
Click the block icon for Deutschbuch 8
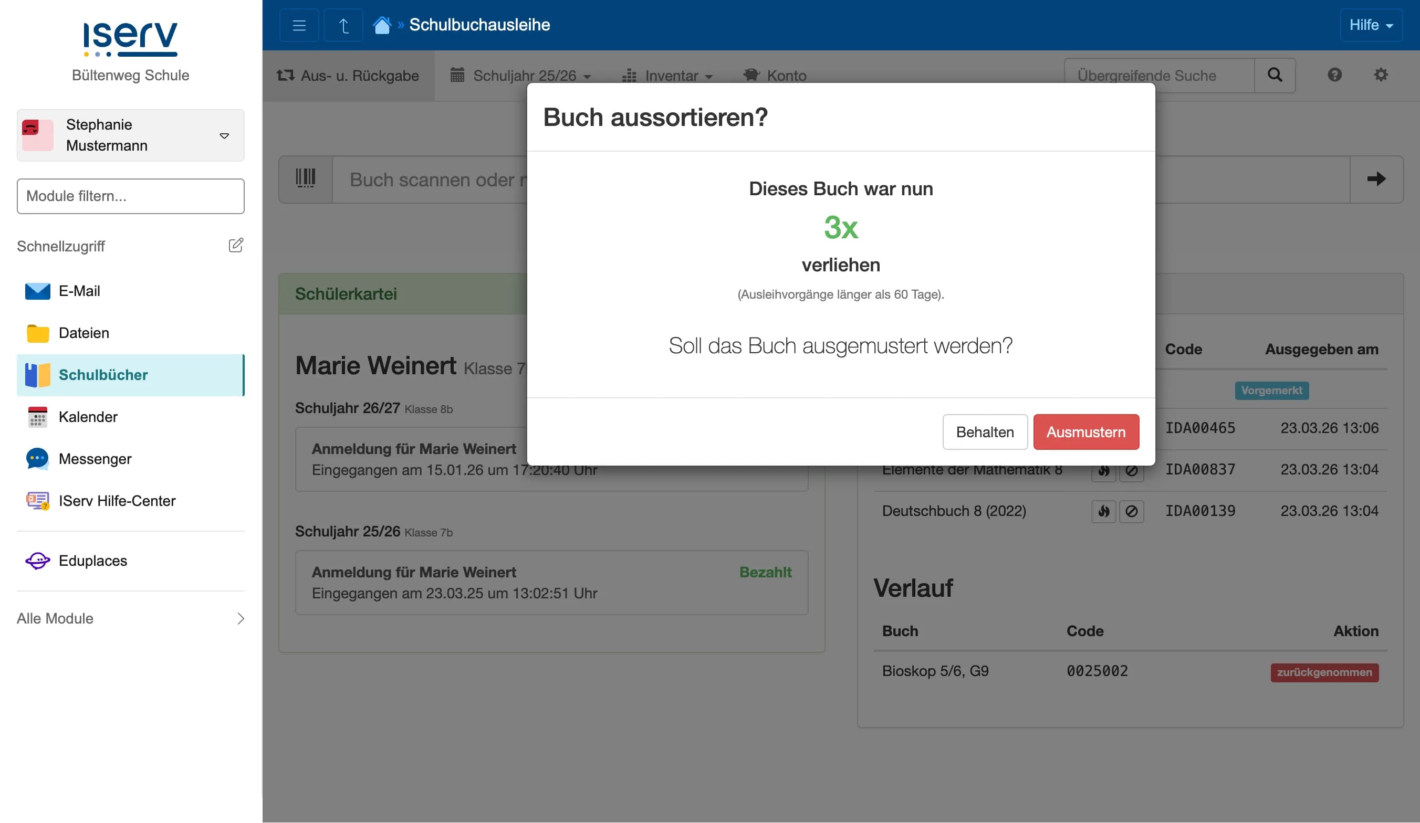click(x=1131, y=511)
